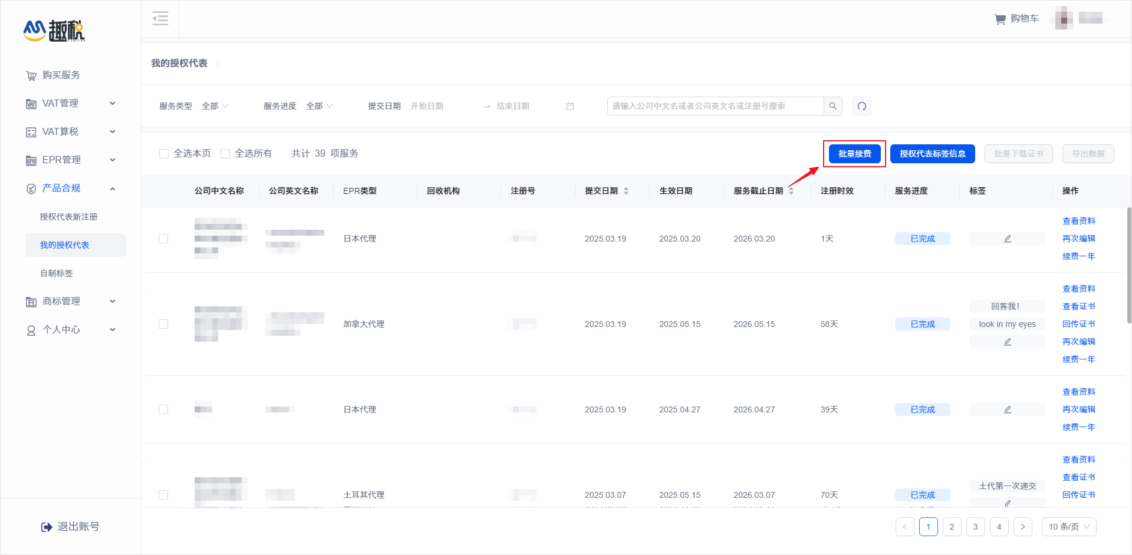This screenshot has width=1132, height=555.
Task: Click the 批量续费 button
Action: click(x=854, y=153)
